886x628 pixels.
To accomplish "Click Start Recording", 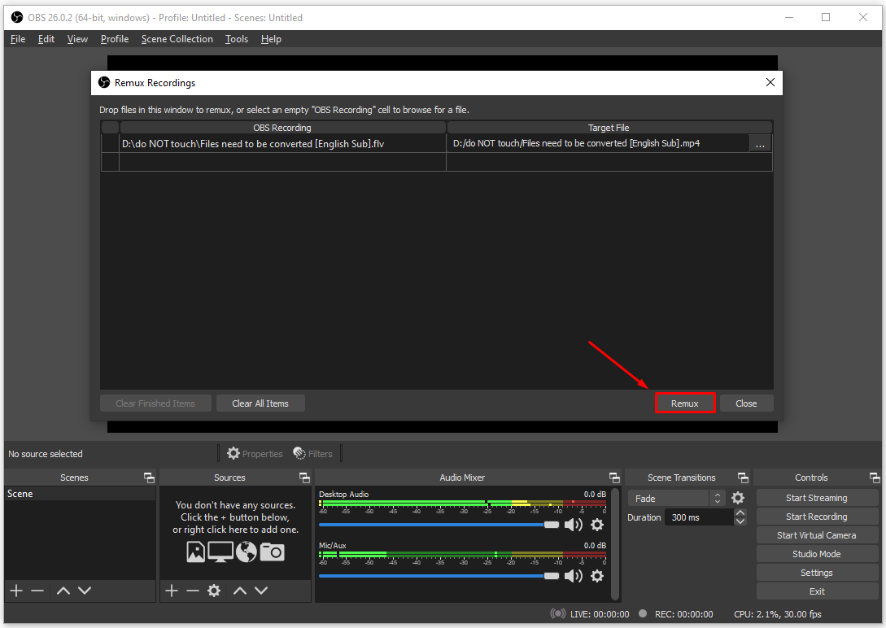I will [817, 517].
